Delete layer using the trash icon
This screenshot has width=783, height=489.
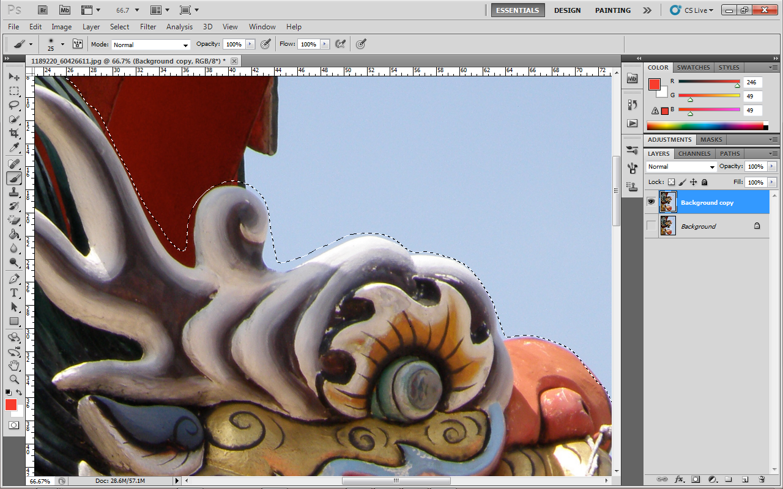coord(762,479)
